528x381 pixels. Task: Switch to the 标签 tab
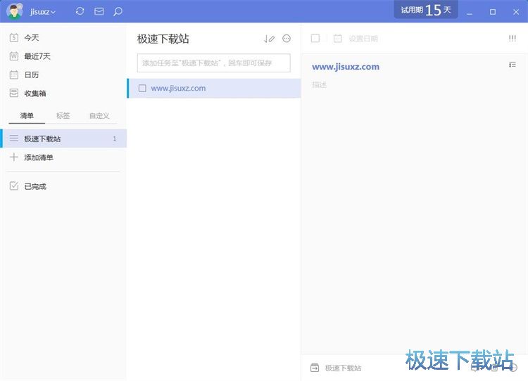coord(63,116)
